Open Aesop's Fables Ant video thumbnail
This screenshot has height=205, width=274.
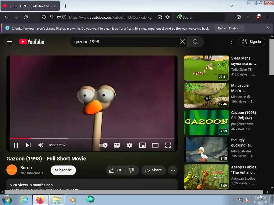click(206, 177)
